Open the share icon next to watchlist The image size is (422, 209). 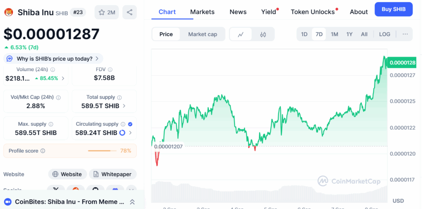tap(129, 12)
